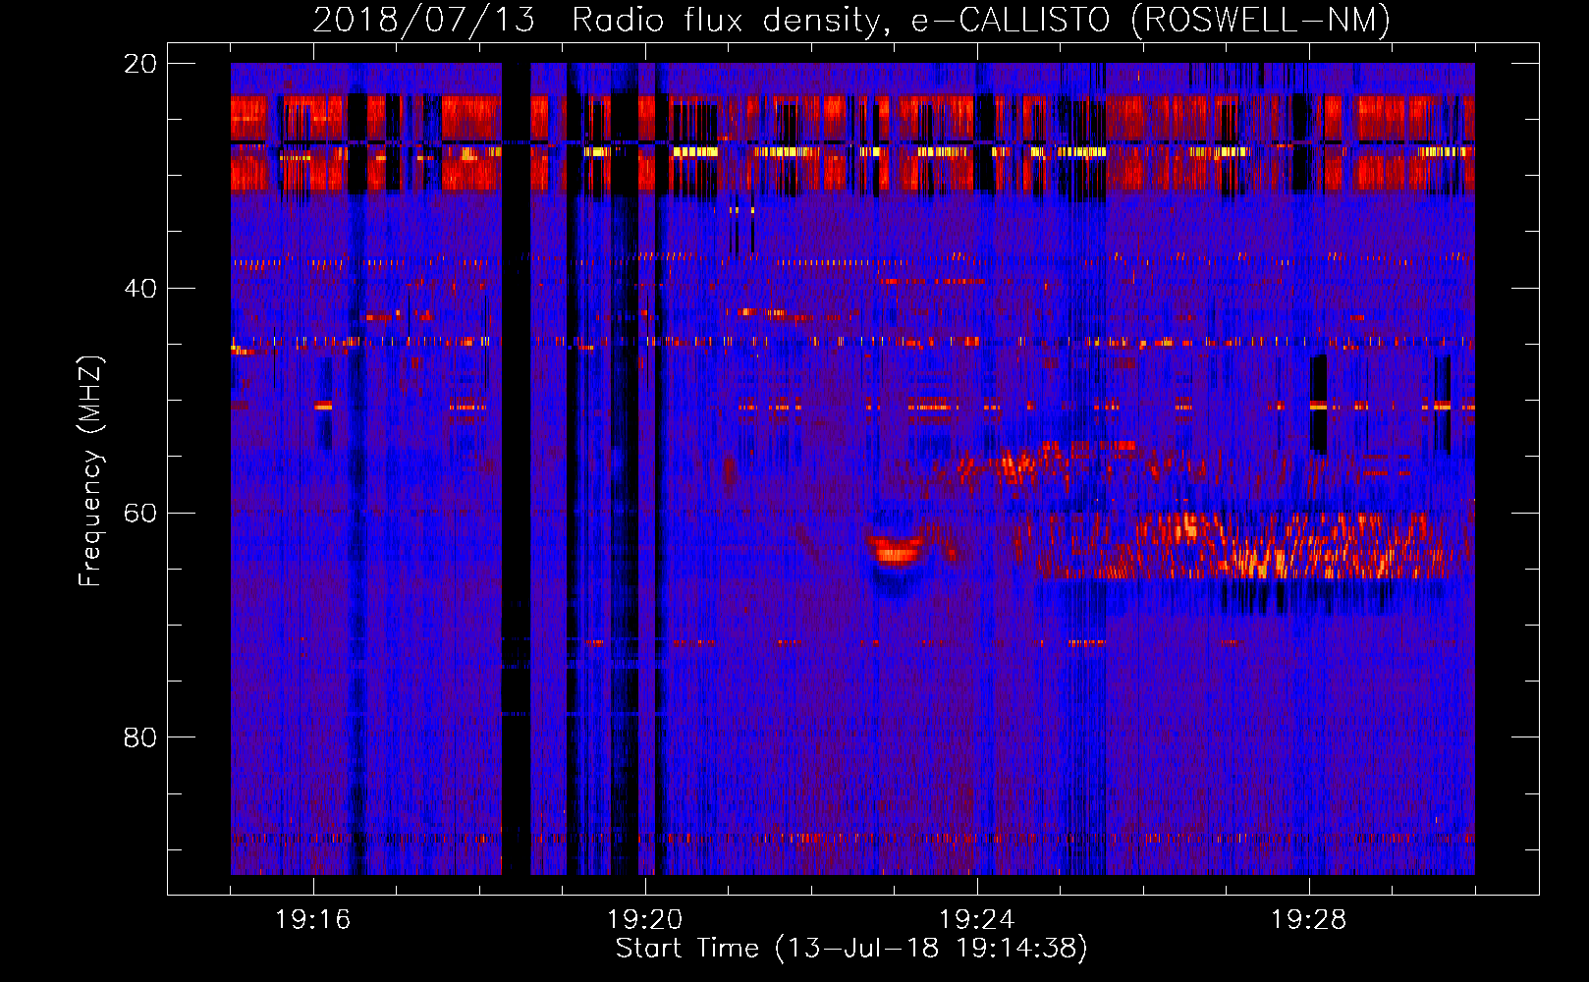Image resolution: width=1589 pixels, height=982 pixels.
Task: Click the 40 MHz frequency tick label
Action: point(139,289)
